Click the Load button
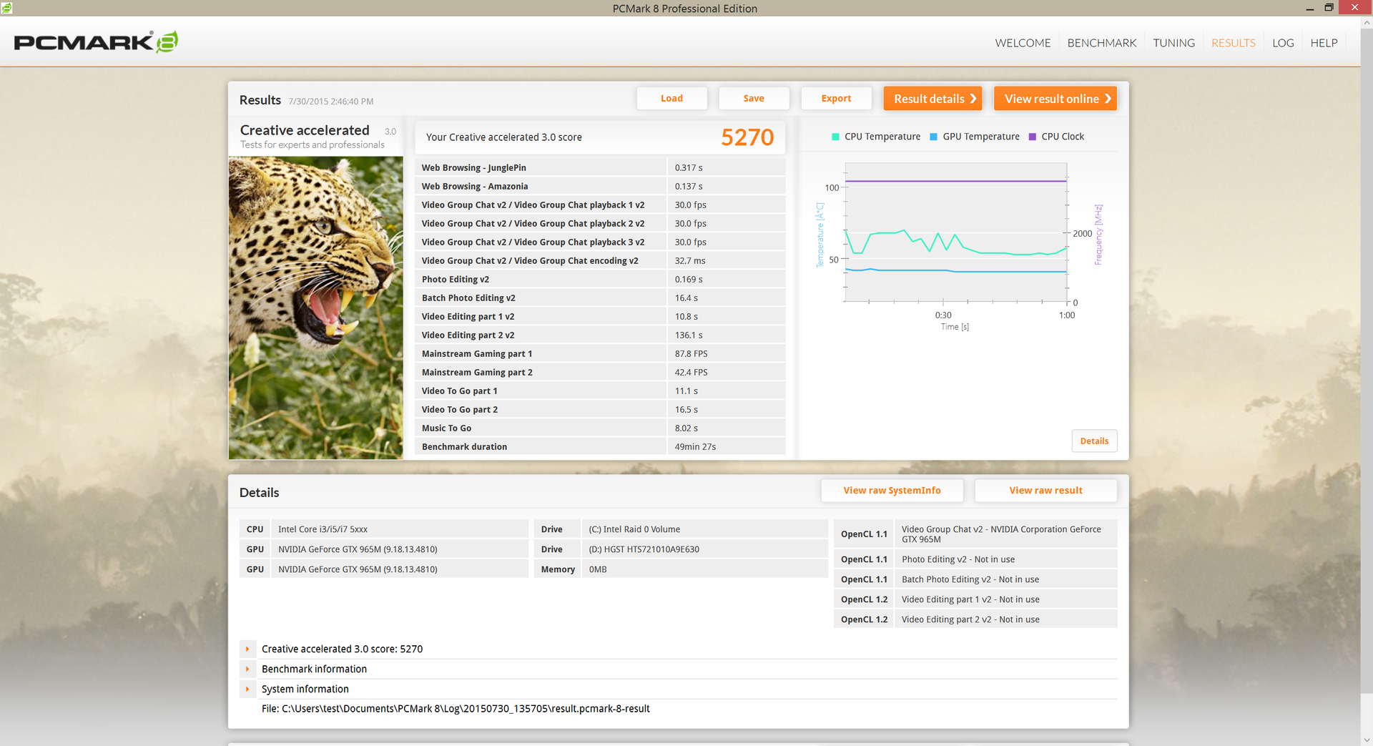 671,99
